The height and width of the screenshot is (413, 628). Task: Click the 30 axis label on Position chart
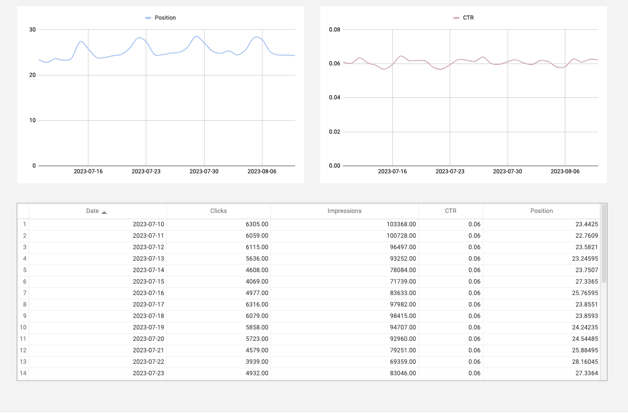pos(32,30)
